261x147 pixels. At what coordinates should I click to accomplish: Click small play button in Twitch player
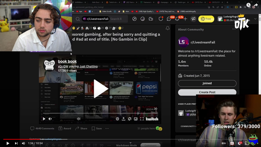click(x=44, y=119)
